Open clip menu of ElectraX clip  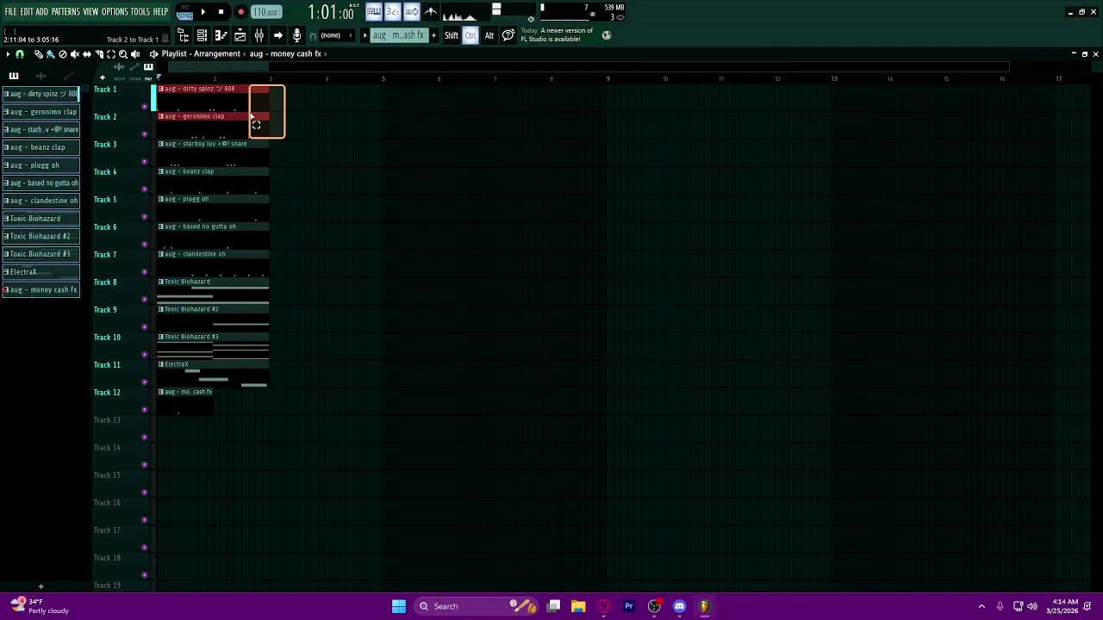[x=160, y=364]
